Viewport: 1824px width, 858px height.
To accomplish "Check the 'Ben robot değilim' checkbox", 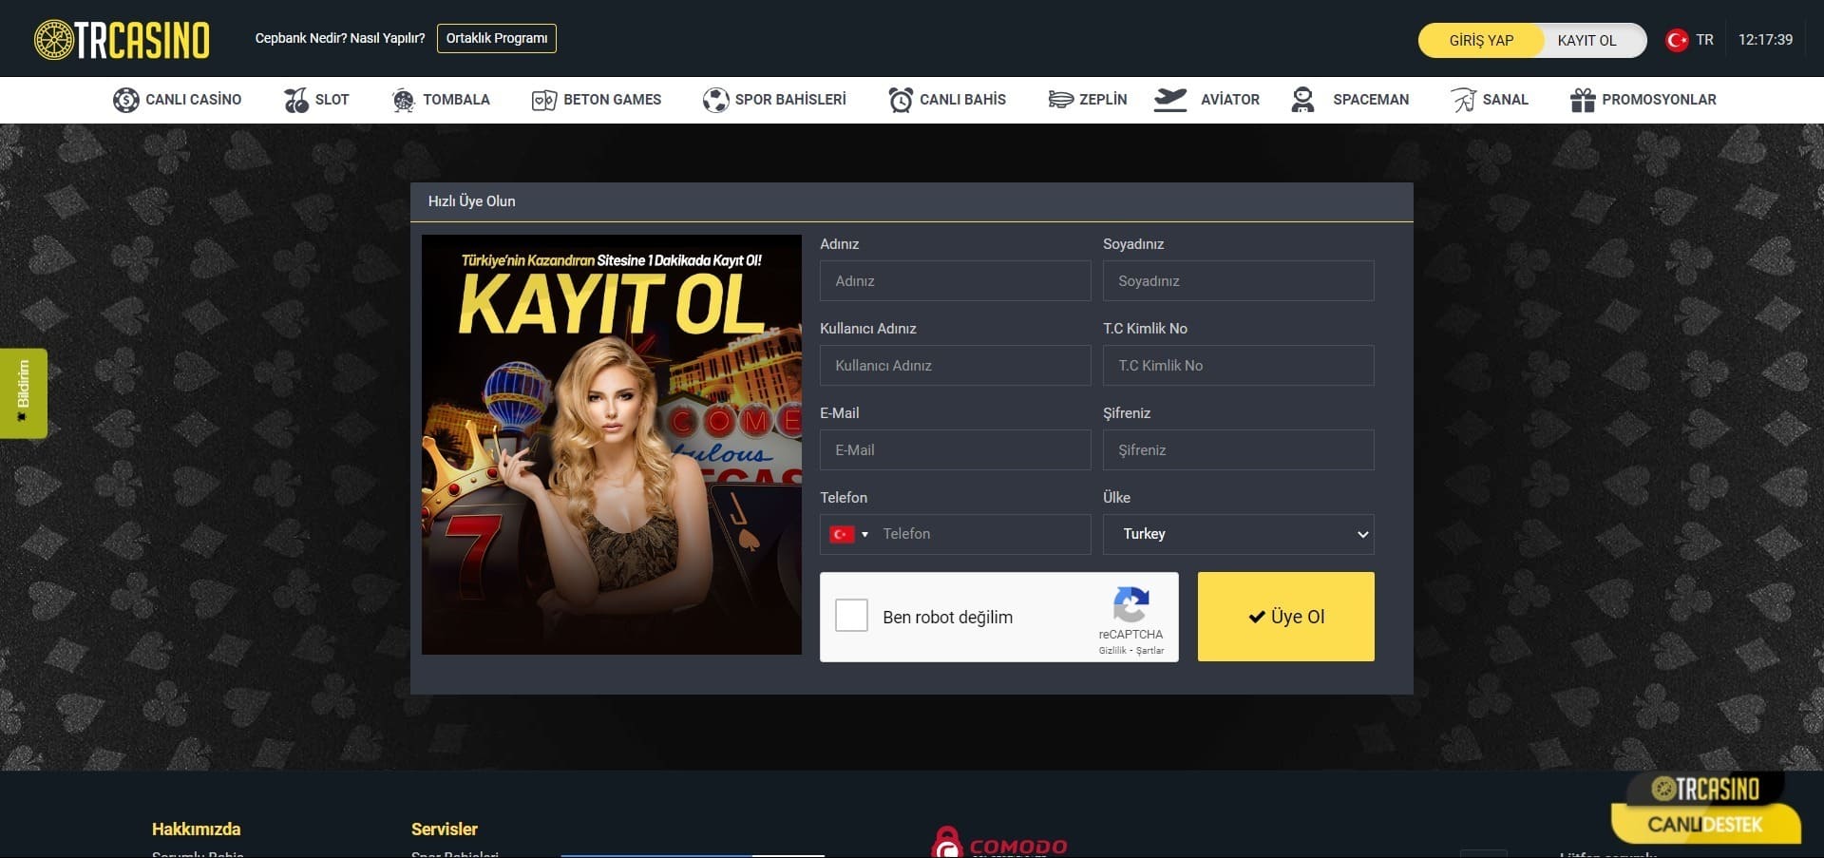I will (851, 616).
